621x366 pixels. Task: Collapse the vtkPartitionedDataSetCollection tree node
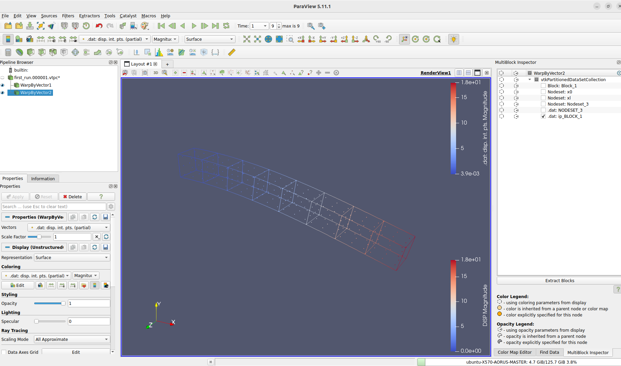(530, 80)
